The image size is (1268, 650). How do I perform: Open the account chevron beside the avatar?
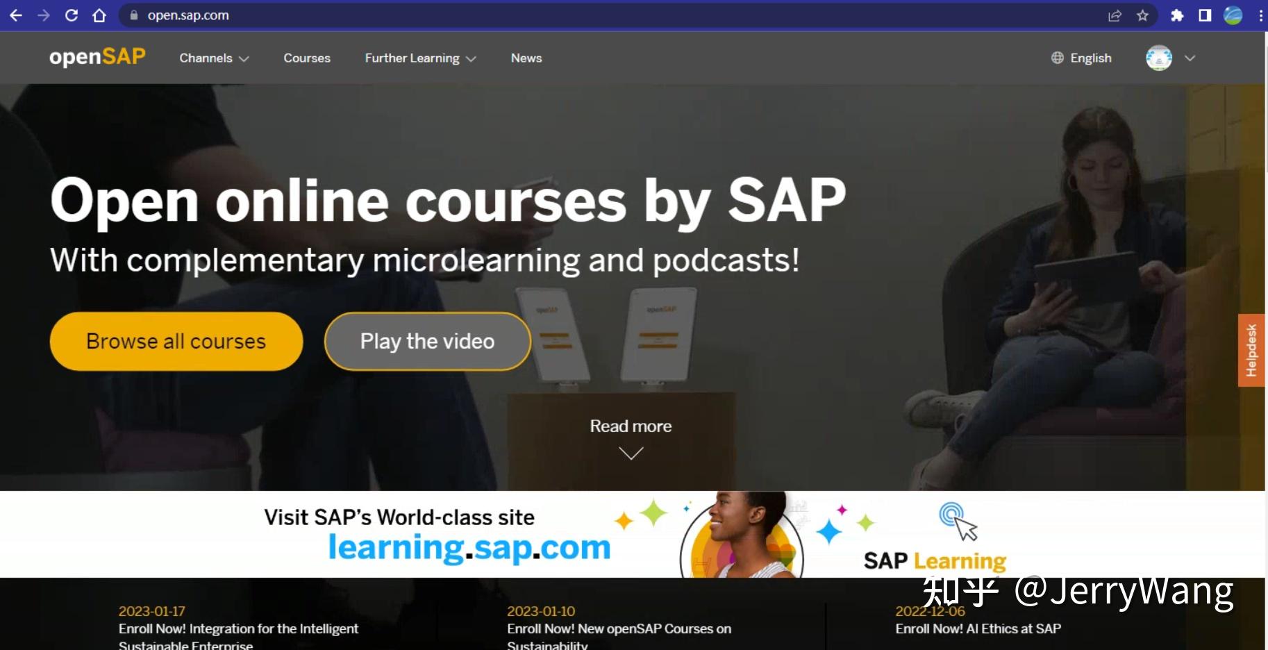pyautogui.click(x=1190, y=58)
